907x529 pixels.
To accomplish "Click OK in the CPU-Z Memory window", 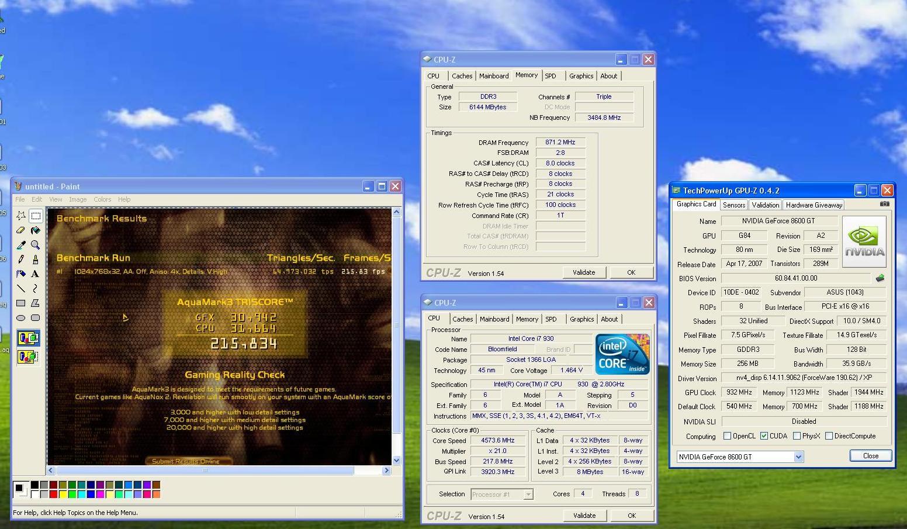I will tap(631, 272).
